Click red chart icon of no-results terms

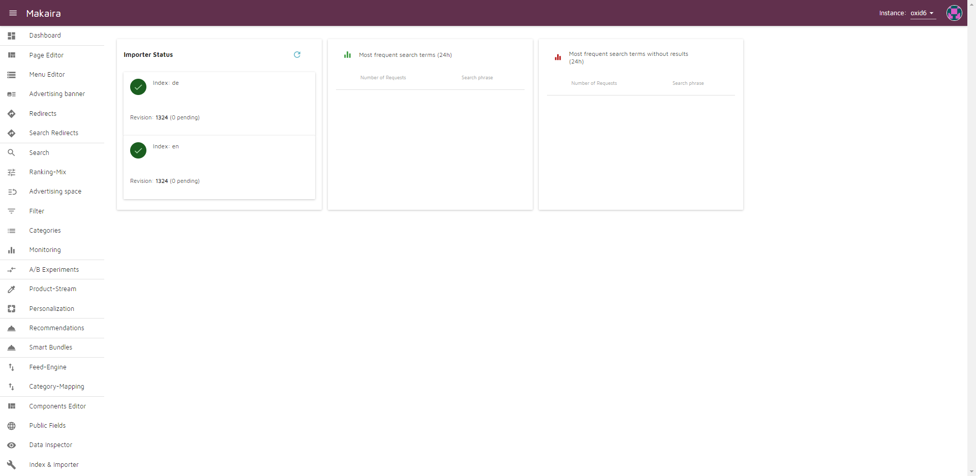click(x=558, y=57)
